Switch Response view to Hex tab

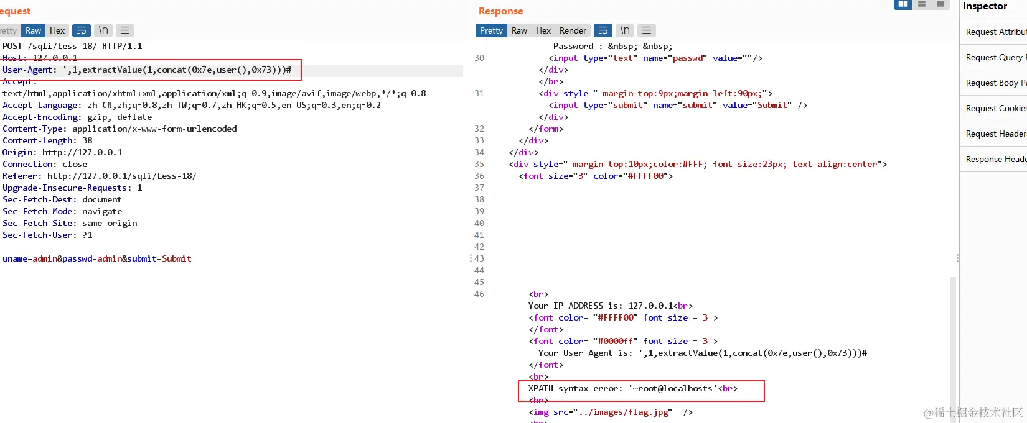(543, 30)
